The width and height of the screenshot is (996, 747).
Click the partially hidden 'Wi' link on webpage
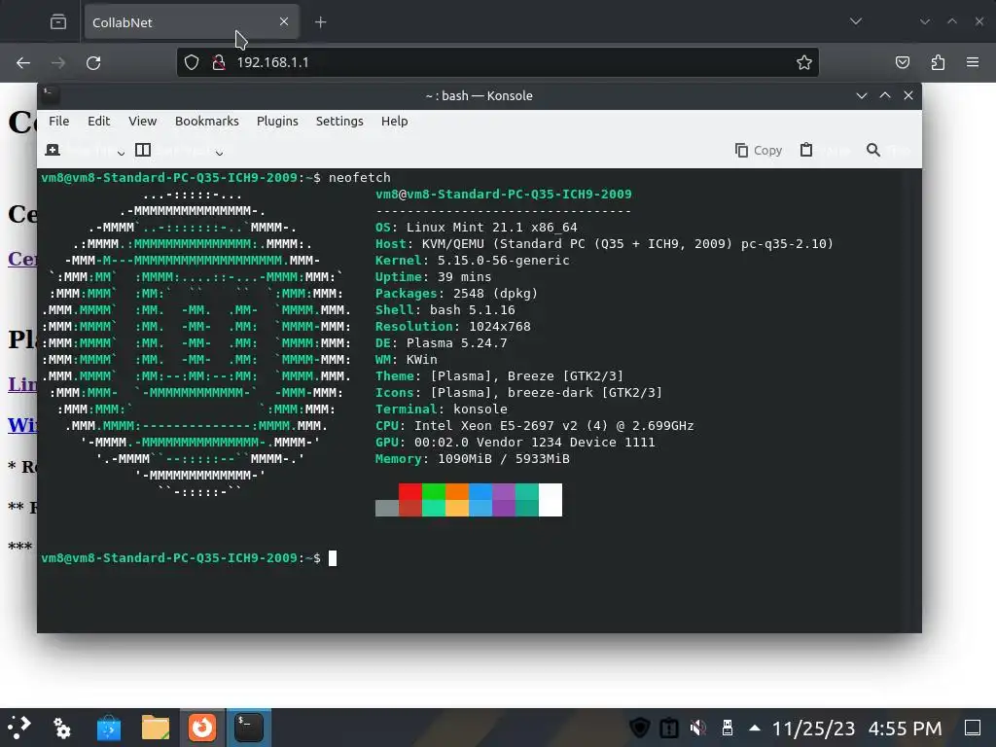(22, 424)
